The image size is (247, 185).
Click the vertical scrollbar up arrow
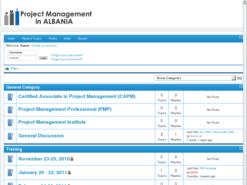tap(245, 2)
